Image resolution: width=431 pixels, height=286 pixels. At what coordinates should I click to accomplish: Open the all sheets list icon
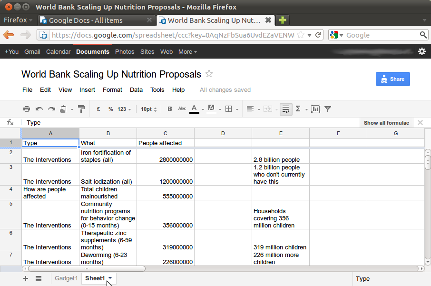tap(39, 278)
